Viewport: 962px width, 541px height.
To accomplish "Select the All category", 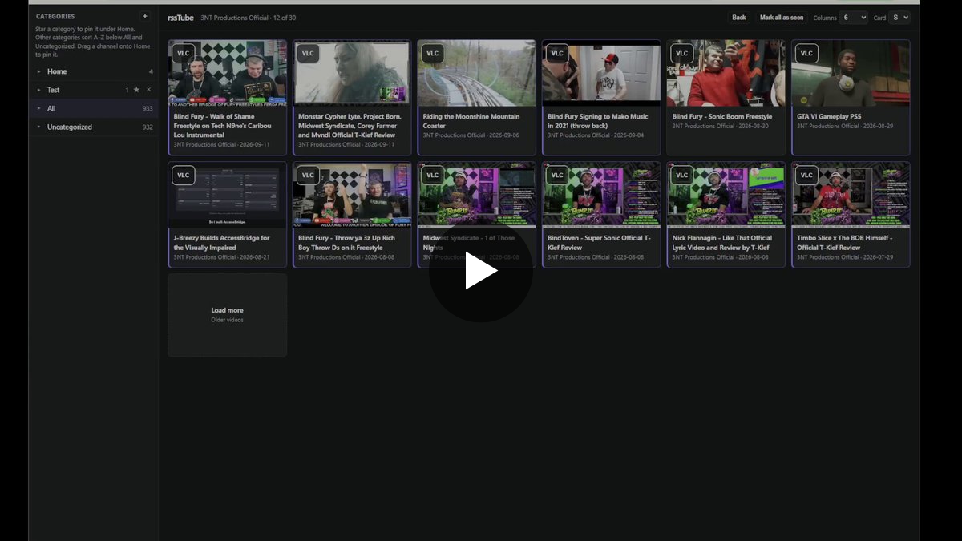I will click(94, 108).
